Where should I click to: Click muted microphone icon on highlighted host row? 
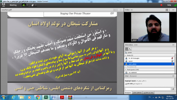tap(172, 64)
